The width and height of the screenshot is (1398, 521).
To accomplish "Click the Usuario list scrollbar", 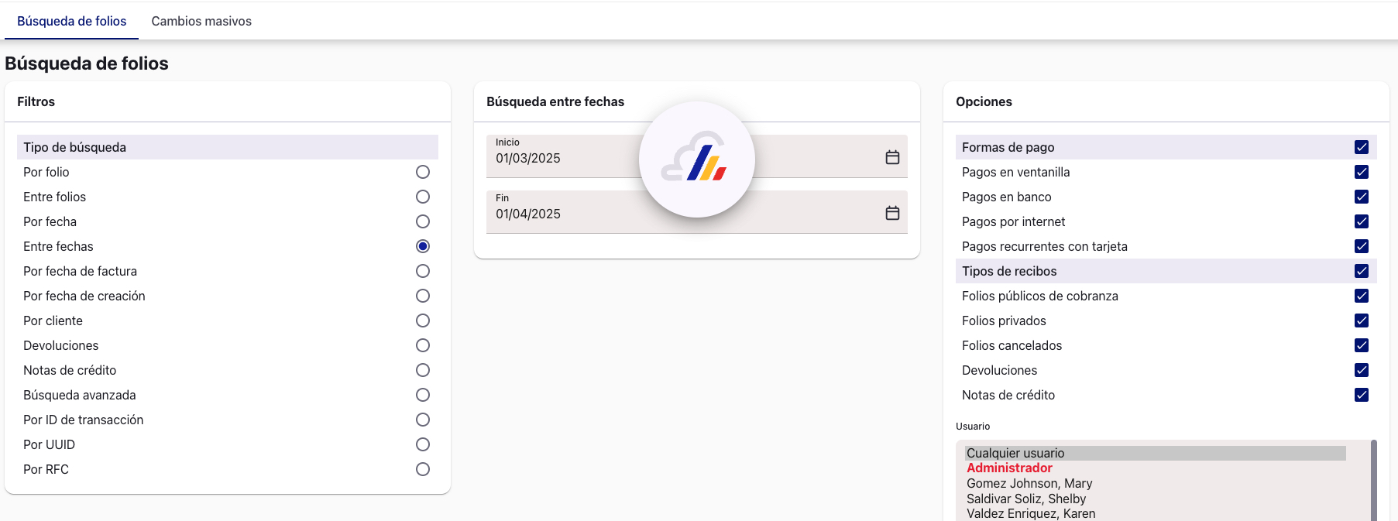I will pos(1374,480).
